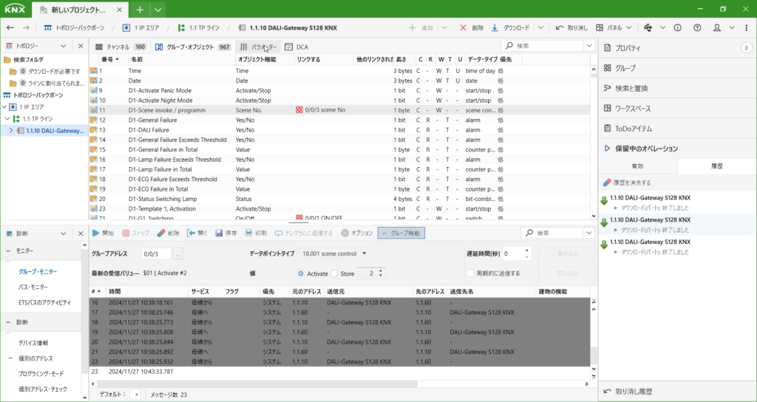Open the information icon in toolbar
This screenshot has height=402, width=757.
coord(677,28)
